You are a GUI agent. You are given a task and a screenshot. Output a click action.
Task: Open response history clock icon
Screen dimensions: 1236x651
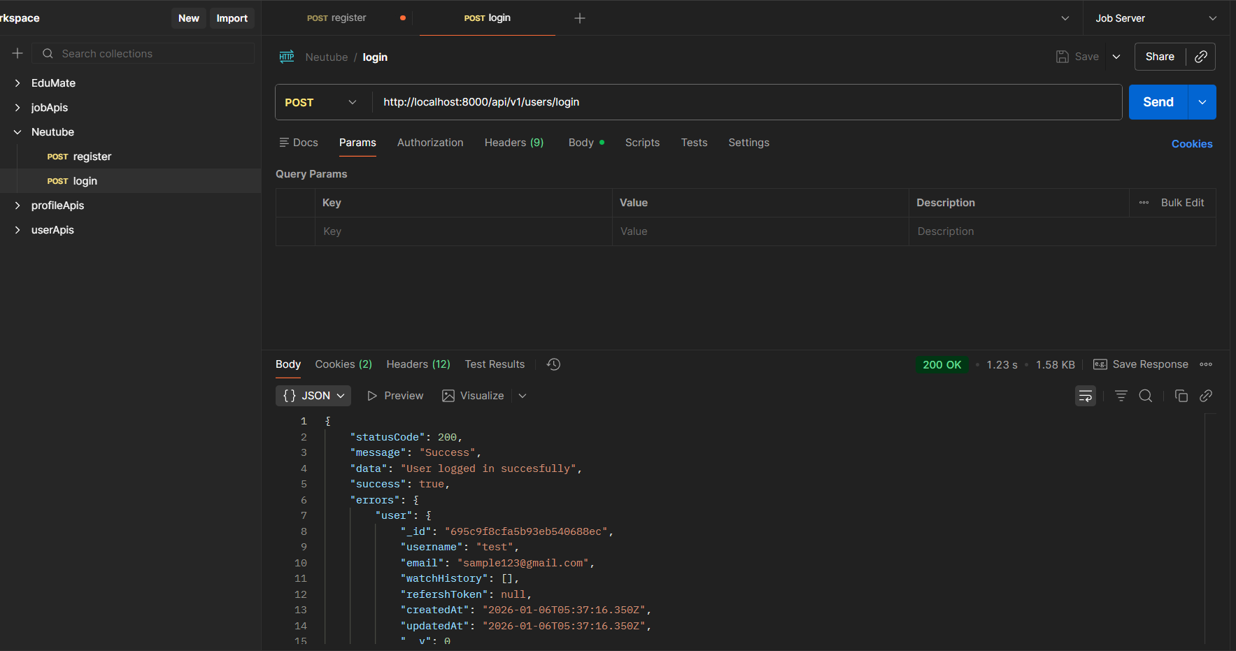point(553,364)
